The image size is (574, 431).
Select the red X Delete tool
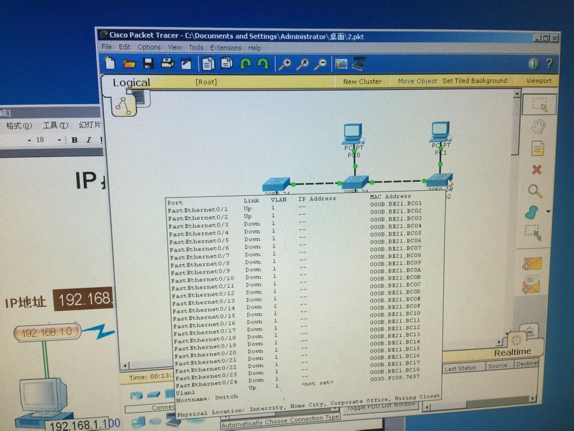[x=536, y=169]
